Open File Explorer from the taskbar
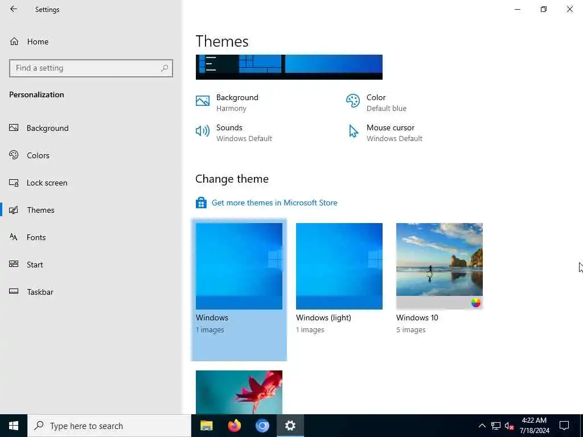583x437 pixels. (206, 426)
